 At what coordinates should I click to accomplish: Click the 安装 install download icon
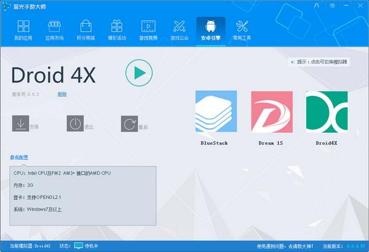tap(20, 124)
